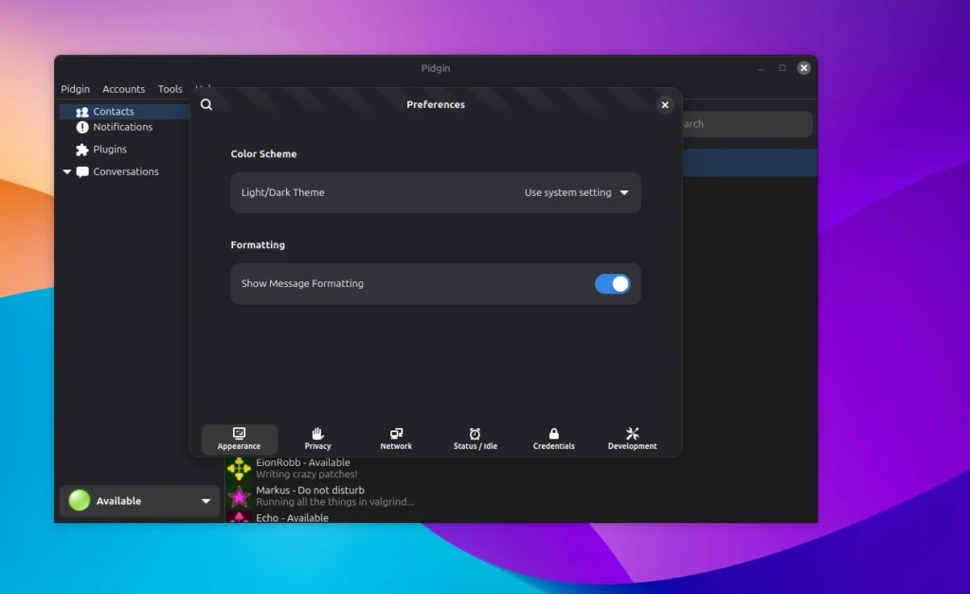
Task: Open the Plugins puzzle piece icon
Action: pos(83,149)
